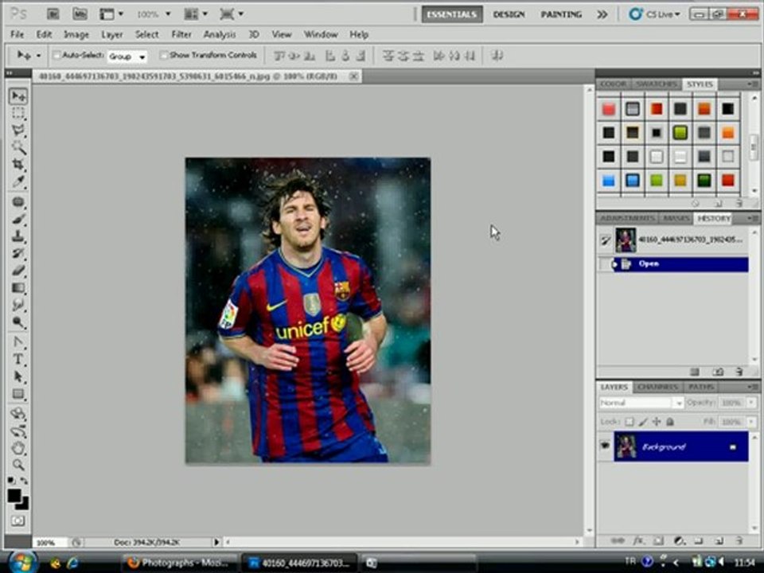Select the Quick Selection tool
Image resolution: width=764 pixels, height=573 pixels.
[x=18, y=146]
